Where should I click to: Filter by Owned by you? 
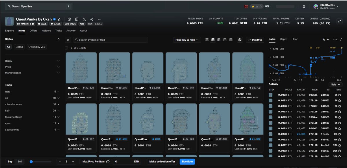pyautogui.click(x=37, y=47)
